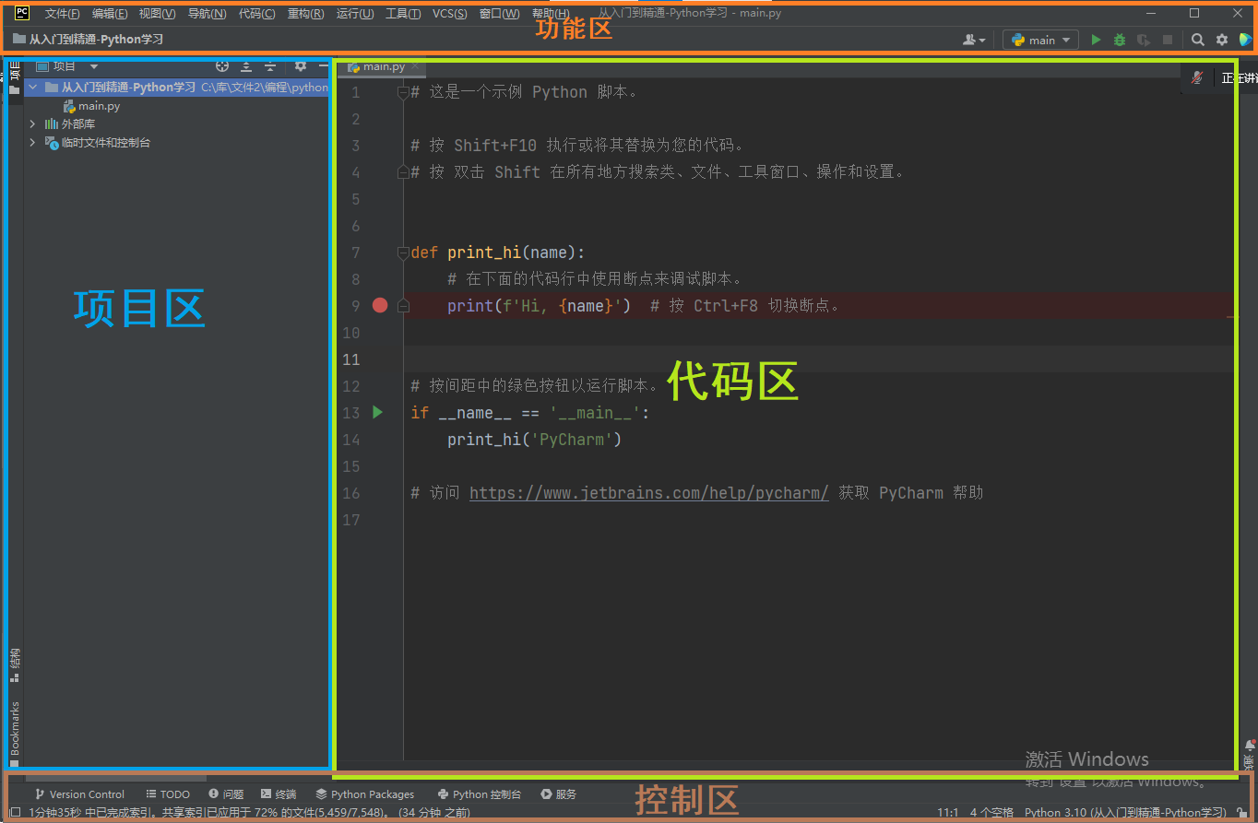Open IDE settings gear in top toolbar

[x=1222, y=40]
